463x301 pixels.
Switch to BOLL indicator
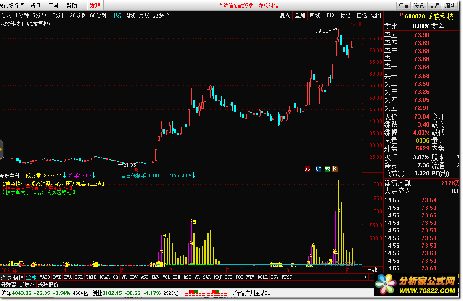pos(262,277)
